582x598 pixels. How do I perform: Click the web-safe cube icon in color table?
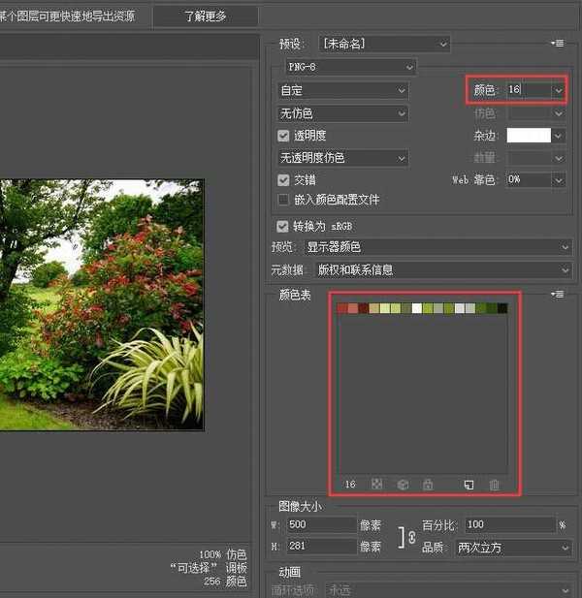tap(403, 484)
